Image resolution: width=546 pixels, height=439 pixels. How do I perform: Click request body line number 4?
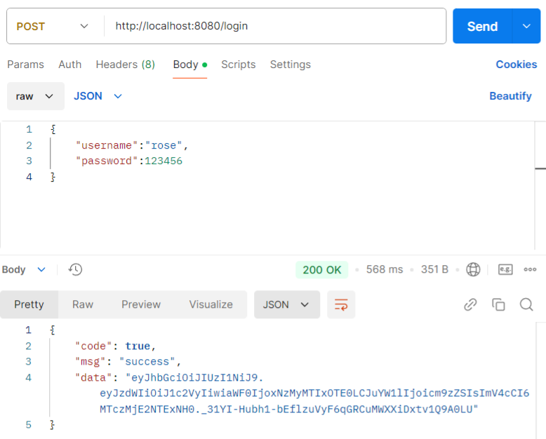tap(29, 177)
